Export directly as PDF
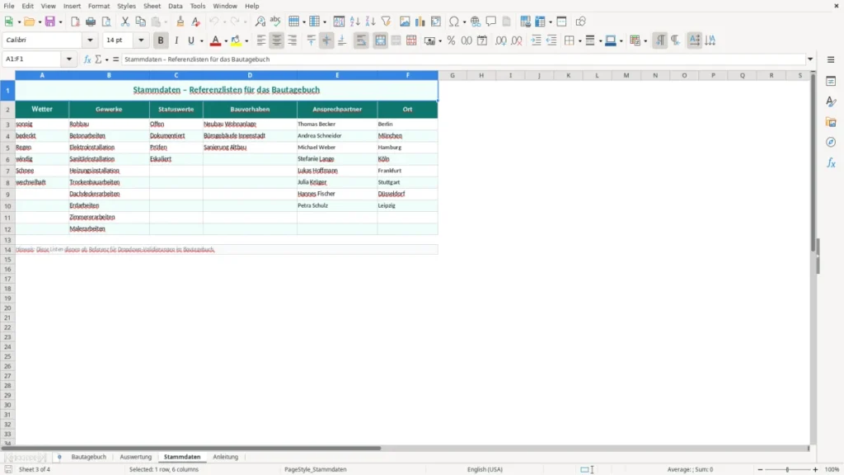Viewport: 844px width, 475px height. 75,21
